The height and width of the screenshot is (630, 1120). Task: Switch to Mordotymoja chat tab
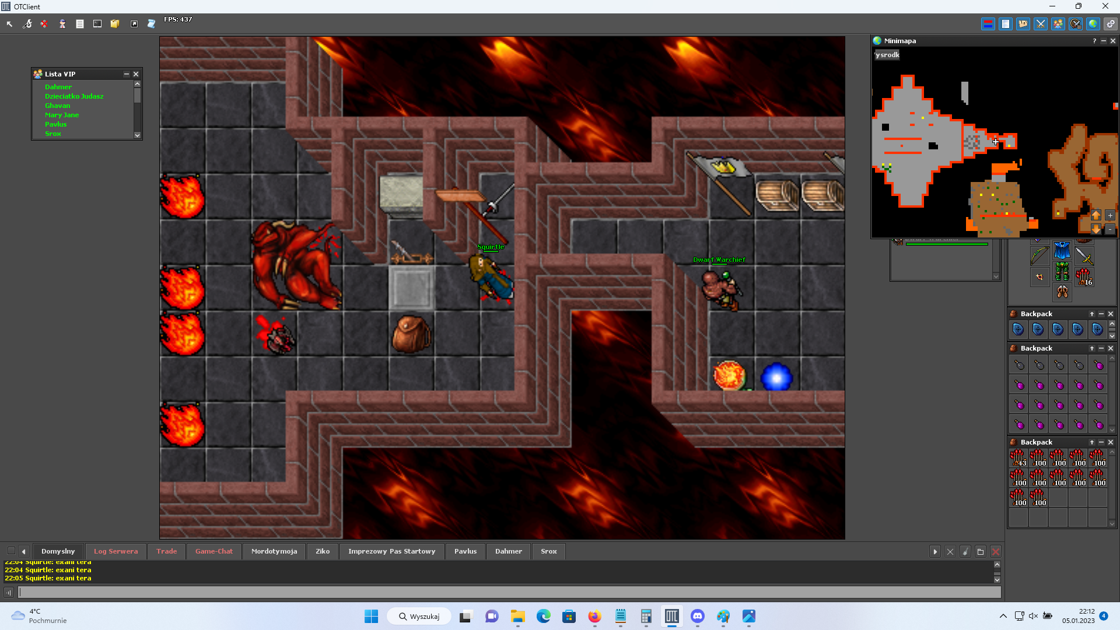pos(274,551)
